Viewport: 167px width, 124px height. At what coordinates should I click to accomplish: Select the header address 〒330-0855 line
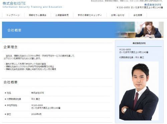[140, 7]
